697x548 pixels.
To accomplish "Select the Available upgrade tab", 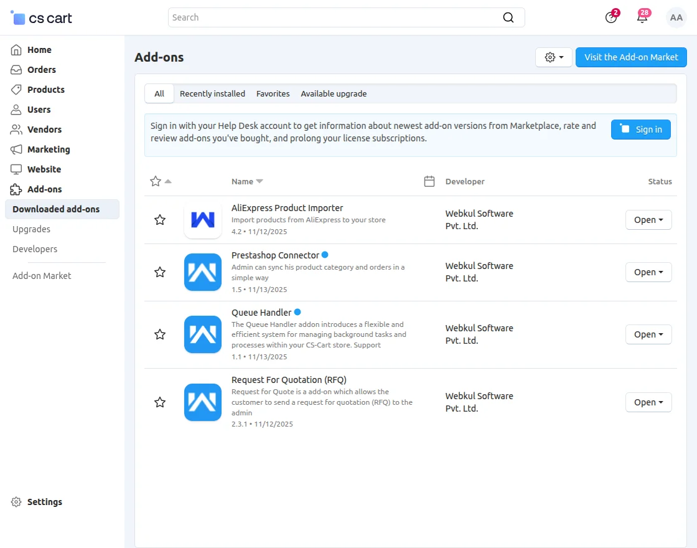I will (x=334, y=93).
